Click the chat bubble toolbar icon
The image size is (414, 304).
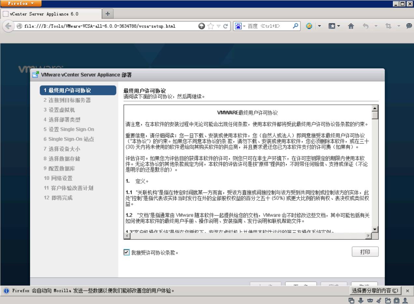pyautogui.click(x=409, y=26)
